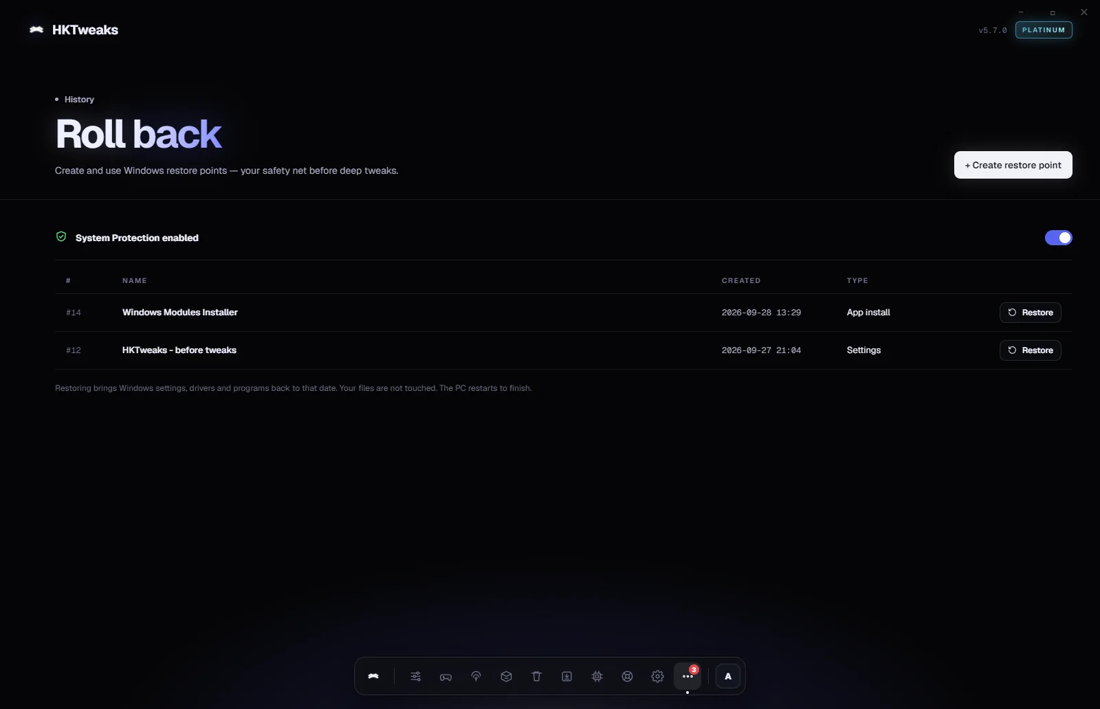The image size is (1100, 709).
Task: Click the #12 row number
Action: pyautogui.click(x=74, y=350)
